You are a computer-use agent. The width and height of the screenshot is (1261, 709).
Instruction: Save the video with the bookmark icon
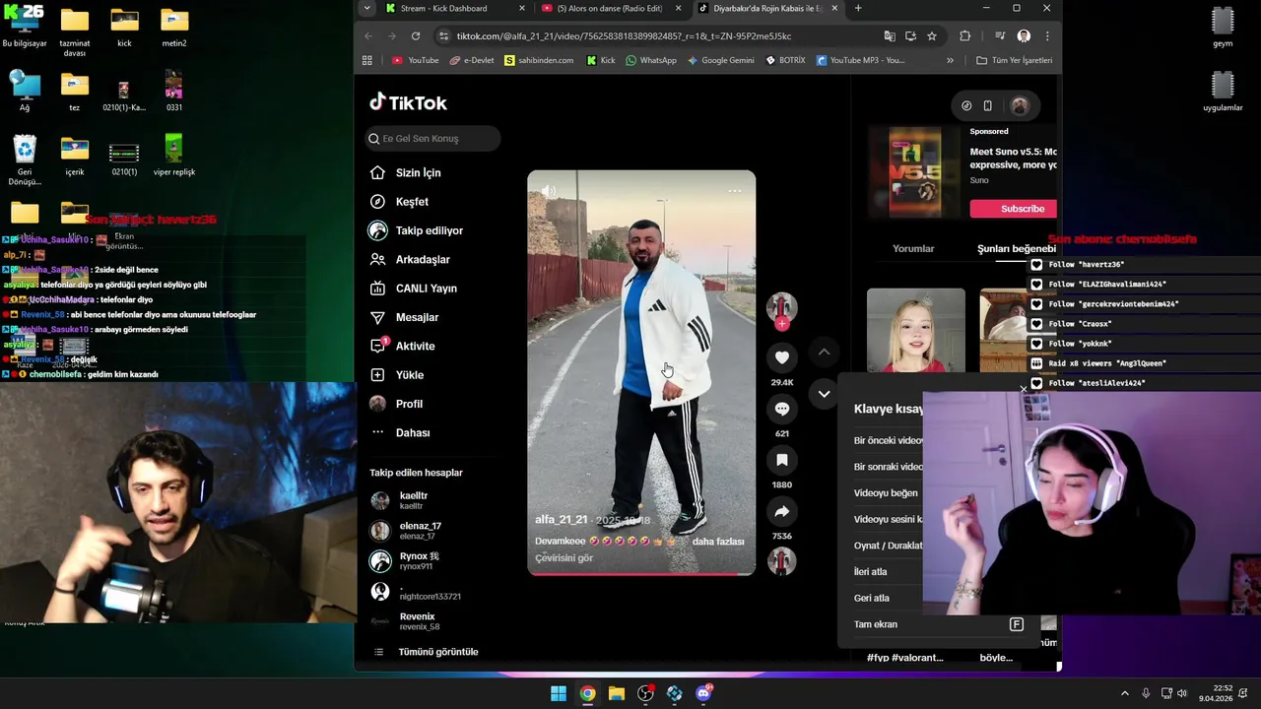pyautogui.click(x=782, y=460)
